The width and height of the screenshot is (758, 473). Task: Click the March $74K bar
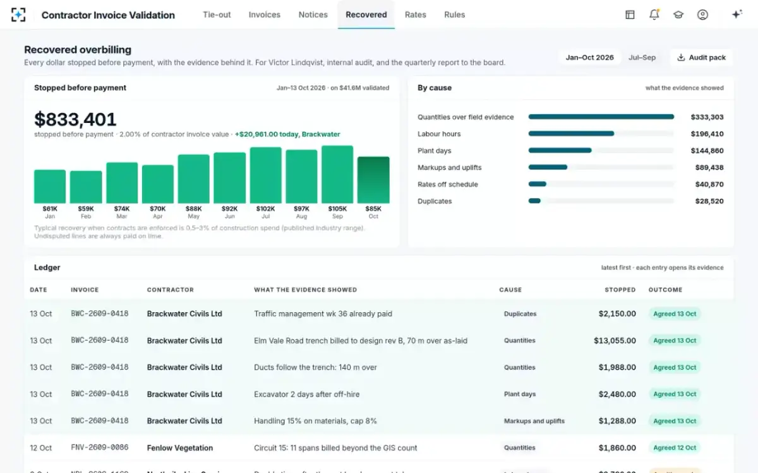click(x=122, y=183)
